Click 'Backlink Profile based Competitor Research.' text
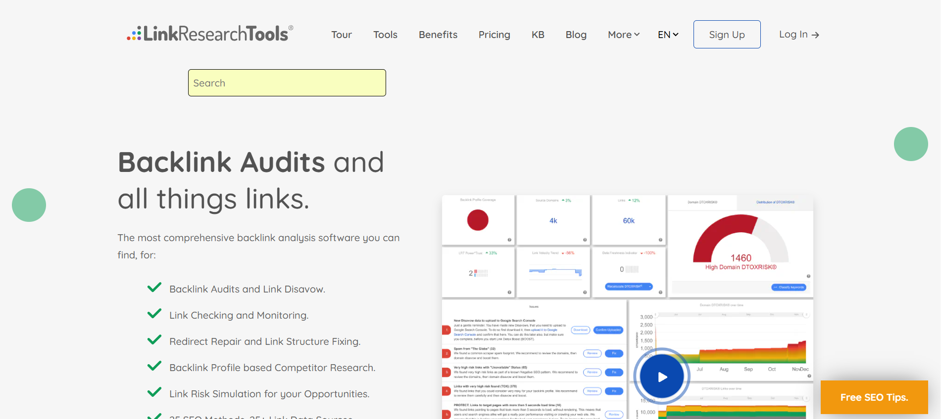The height and width of the screenshot is (419, 941). [x=272, y=368]
